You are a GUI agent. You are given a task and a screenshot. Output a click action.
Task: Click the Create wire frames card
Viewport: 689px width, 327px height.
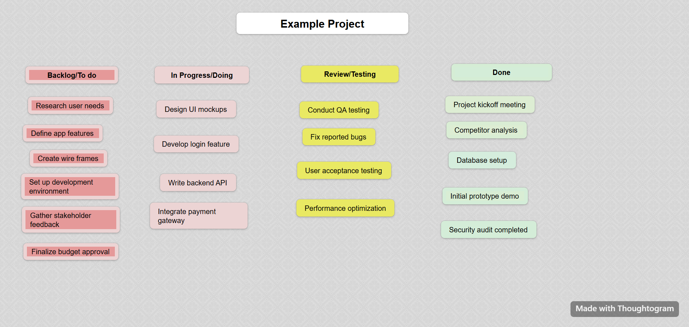(x=68, y=158)
